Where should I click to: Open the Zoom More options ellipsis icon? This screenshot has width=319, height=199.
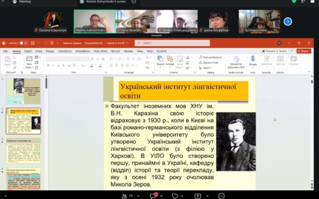tap(221, 196)
